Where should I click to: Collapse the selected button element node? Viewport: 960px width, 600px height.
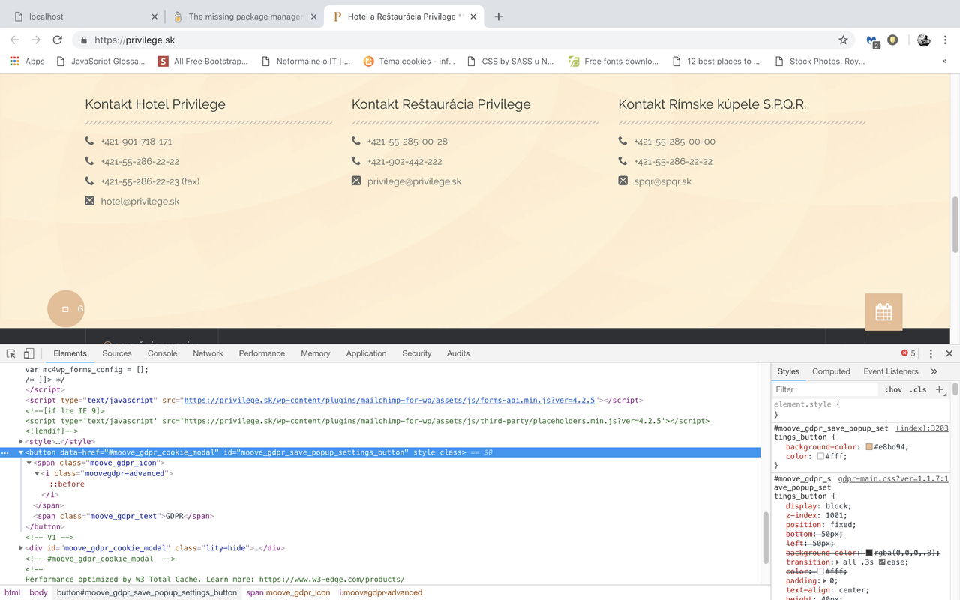click(21, 452)
